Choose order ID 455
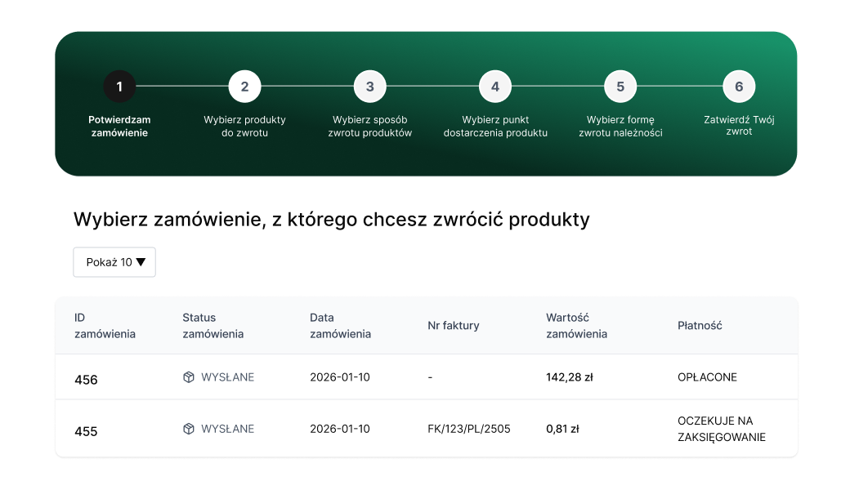The width and height of the screenshot is (850, 490). click(x=86, y=431)
